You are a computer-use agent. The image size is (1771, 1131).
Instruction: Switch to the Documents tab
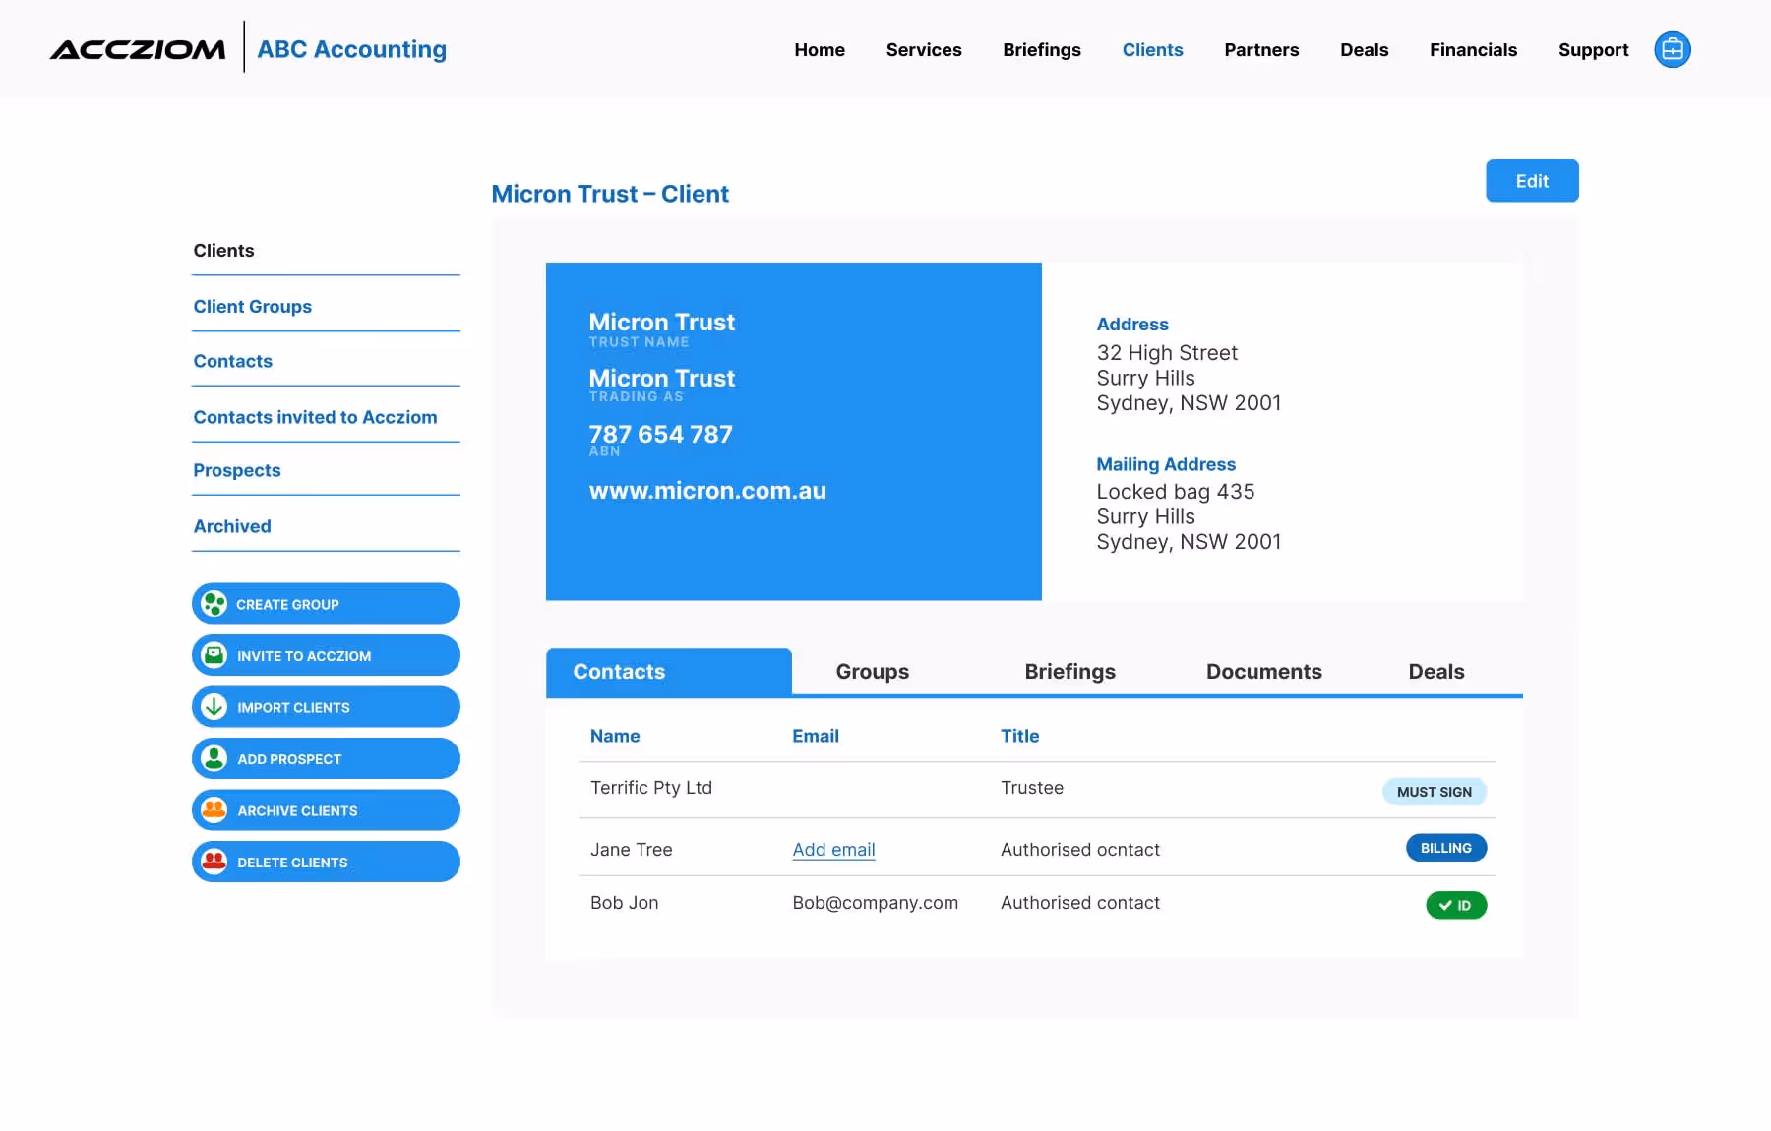point(1264,672)
